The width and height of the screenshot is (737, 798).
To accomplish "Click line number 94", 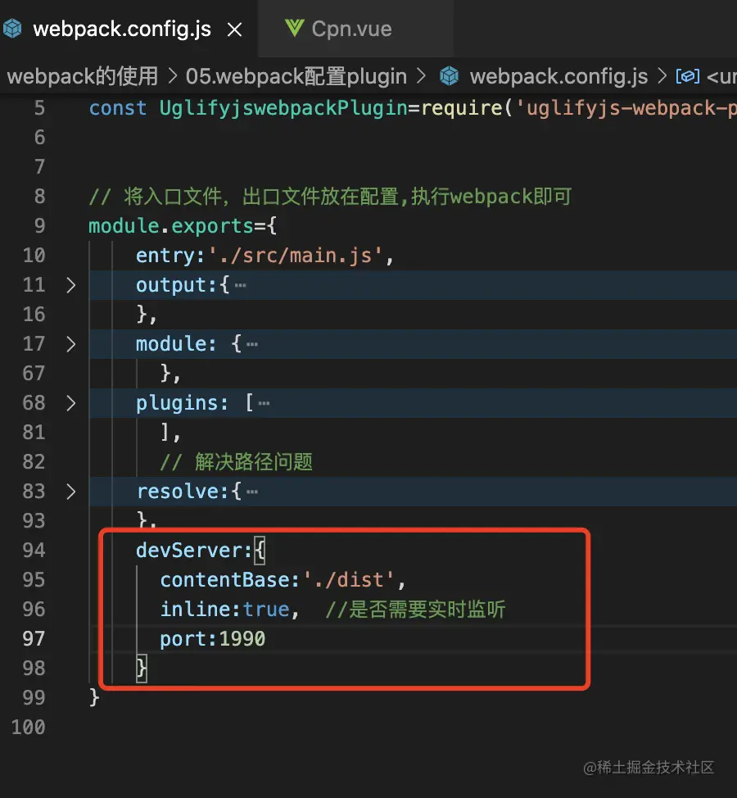I will [x=34, y=550].
